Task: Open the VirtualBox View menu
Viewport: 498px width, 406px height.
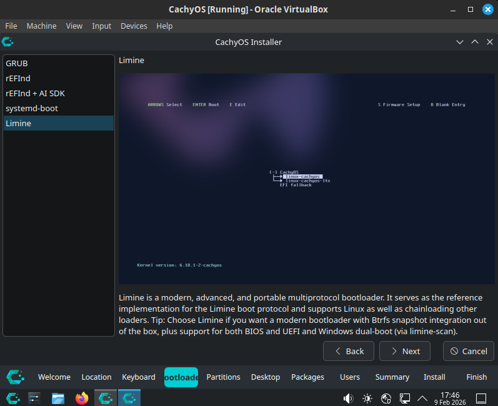Action: tap(74, 26)
